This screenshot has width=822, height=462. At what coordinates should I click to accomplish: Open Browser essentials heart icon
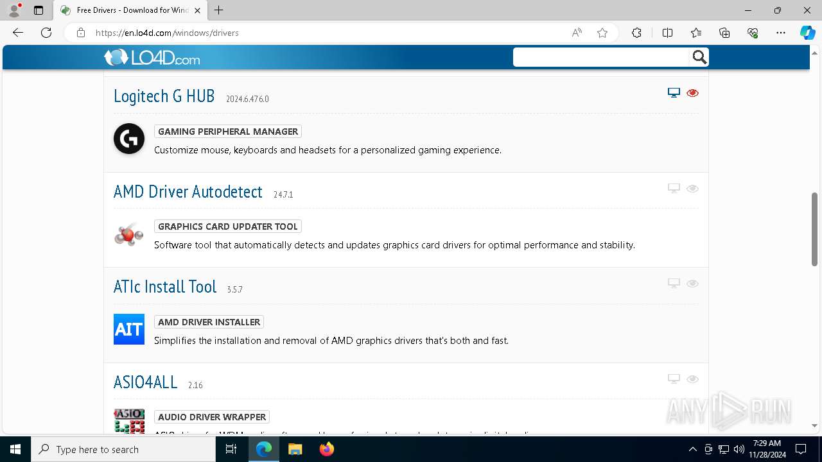[x=753, y=33]
